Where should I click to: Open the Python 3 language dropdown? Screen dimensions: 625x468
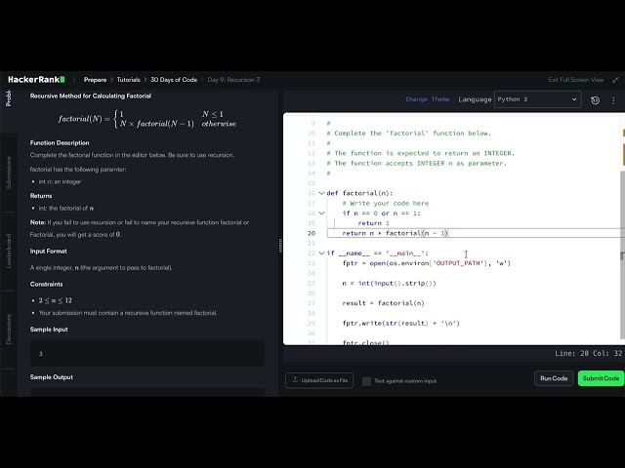[x=537, y=99]
